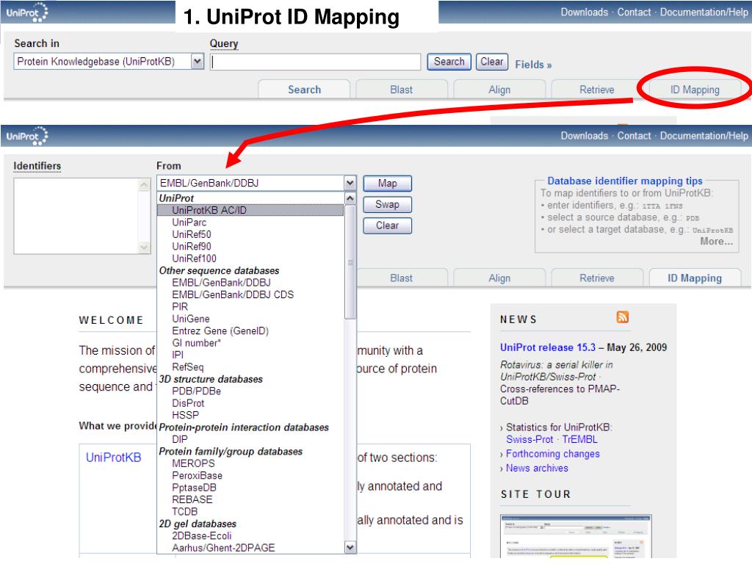Switch to the top Retrieve tab

point(596,90)
